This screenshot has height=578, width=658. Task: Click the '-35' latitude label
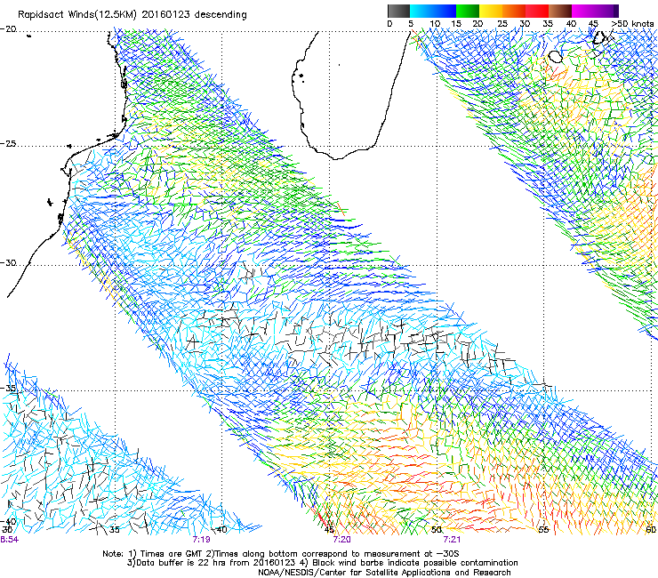click(8, 388)
